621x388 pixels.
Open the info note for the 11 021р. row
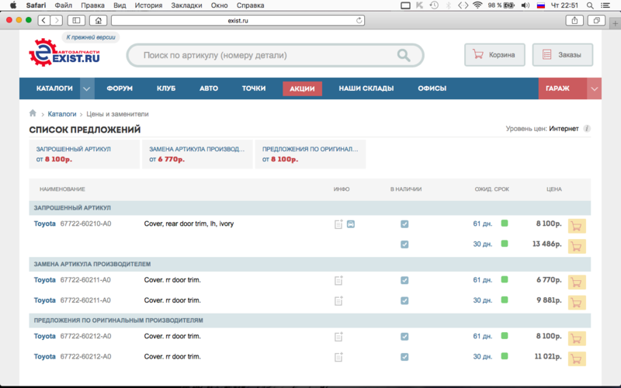pyautogui.click(x=338, y=357)
